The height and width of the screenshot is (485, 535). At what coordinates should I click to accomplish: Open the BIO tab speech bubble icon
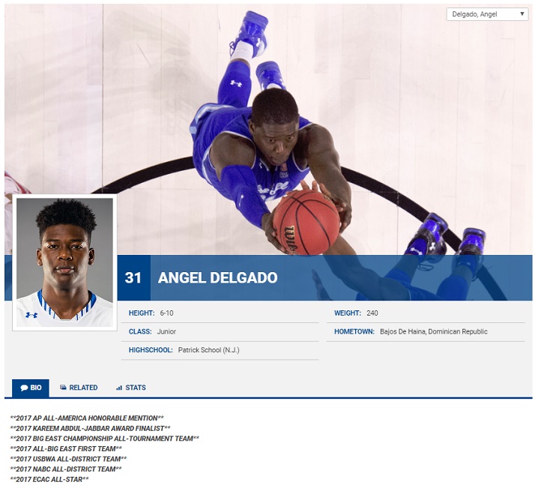click(24, 388)
